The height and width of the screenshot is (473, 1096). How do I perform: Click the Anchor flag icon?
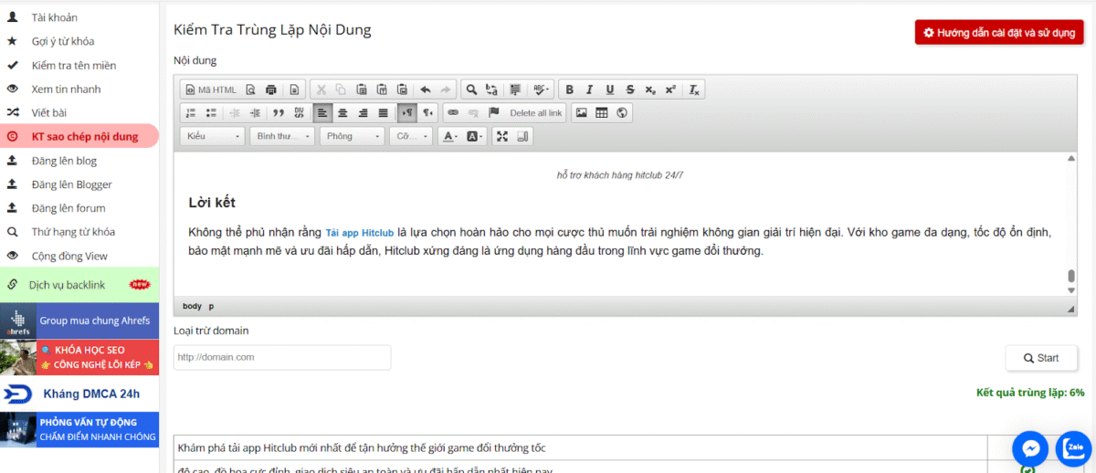pyautogui.click(x=494, y=113)
